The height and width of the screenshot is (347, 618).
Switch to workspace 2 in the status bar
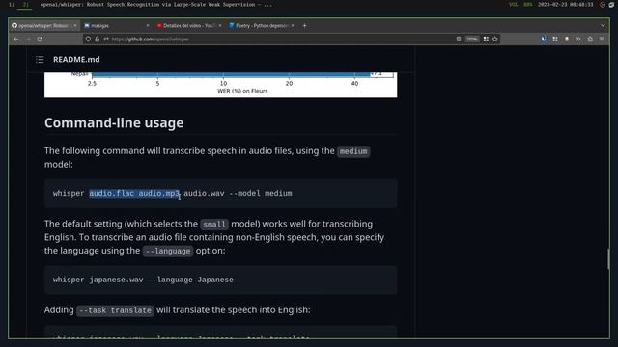25,4
